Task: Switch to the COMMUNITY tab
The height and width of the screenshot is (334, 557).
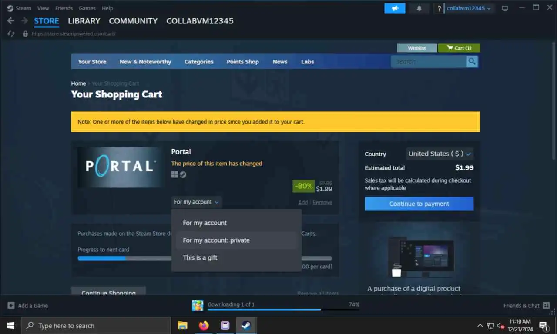Action: click(x=133, y=21)
